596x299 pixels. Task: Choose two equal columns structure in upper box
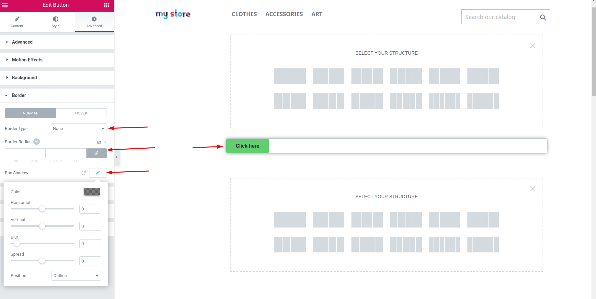click(328, 76)
